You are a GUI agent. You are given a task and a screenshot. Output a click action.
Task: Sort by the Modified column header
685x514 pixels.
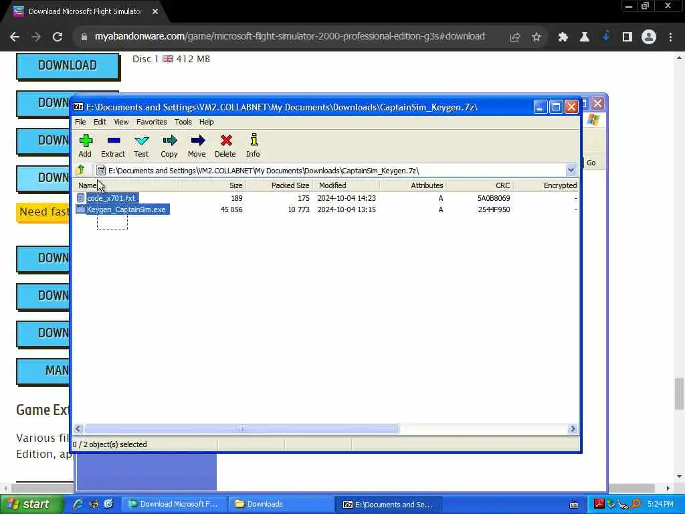(x=346, y=185)
